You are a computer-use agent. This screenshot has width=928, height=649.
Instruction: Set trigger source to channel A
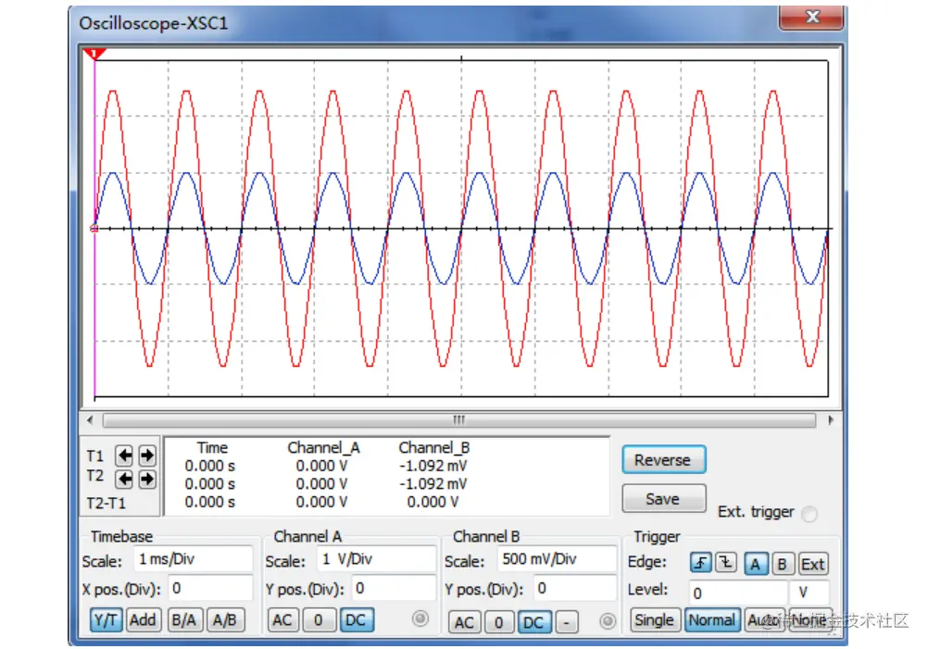click(755, 564)
